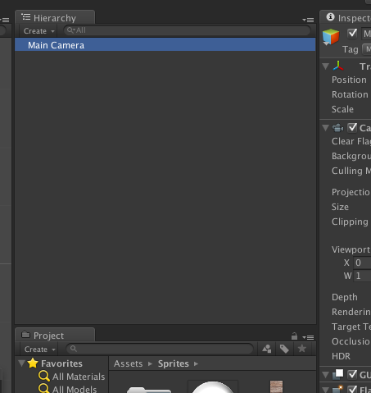371x393 pixels.
Task: Click the Depth label in Camera
Action: [344, 297]
